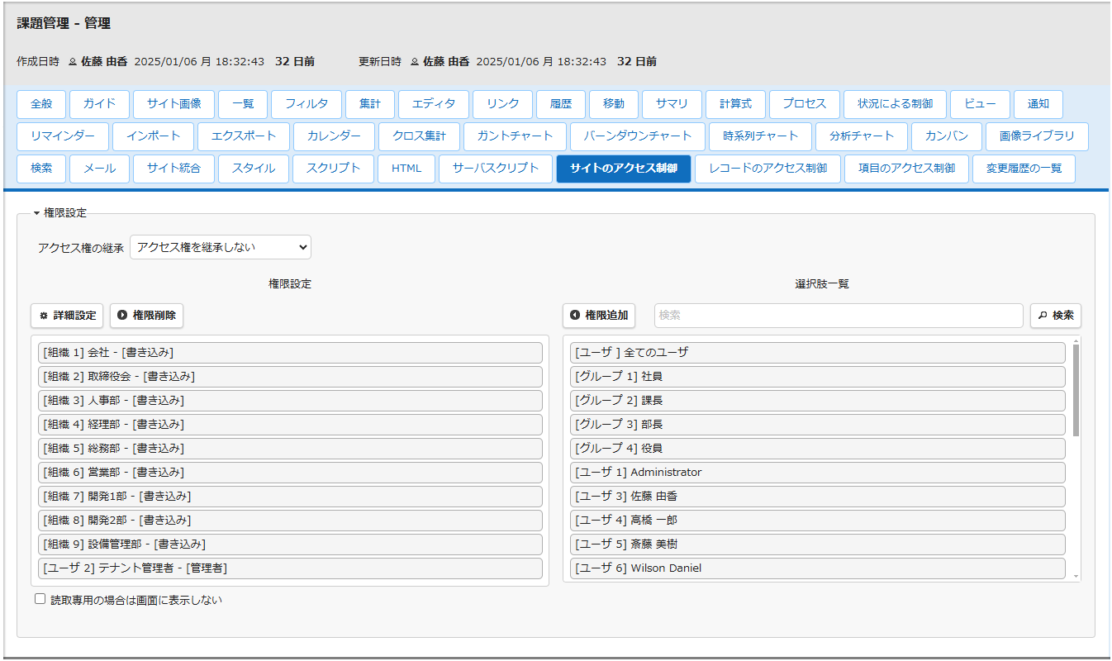Go to the 履歴 tab
Viewport: 1112px width, 661px height.
coord(561,104)
